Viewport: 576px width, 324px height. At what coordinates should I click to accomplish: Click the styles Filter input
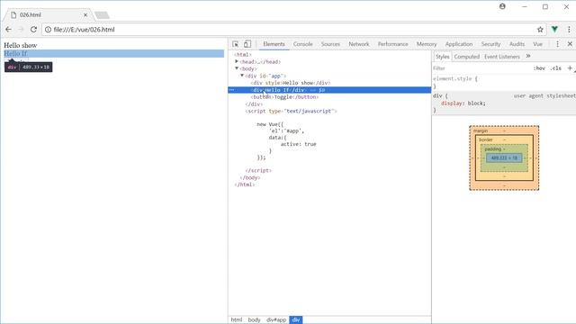481,68
